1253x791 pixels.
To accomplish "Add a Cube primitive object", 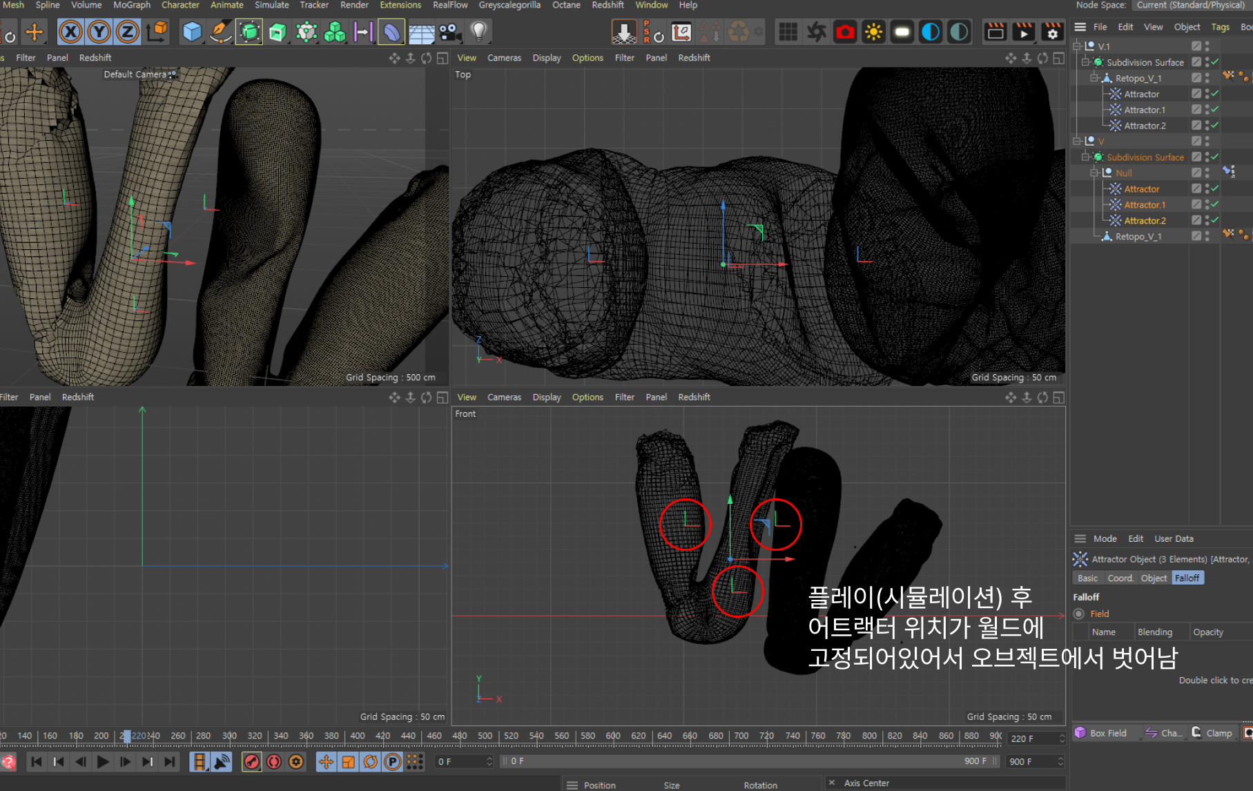I will (192, 32).
